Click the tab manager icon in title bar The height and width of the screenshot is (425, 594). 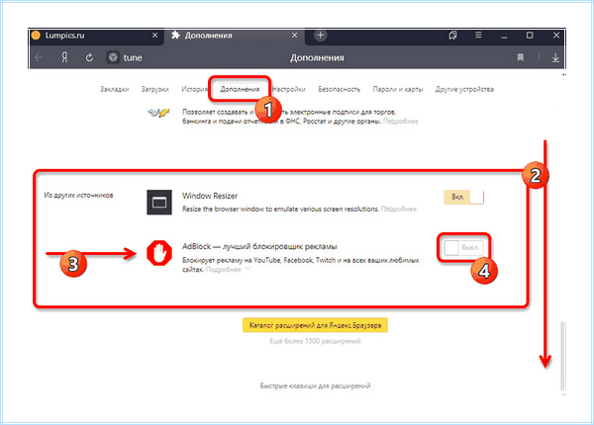(452, 36)
